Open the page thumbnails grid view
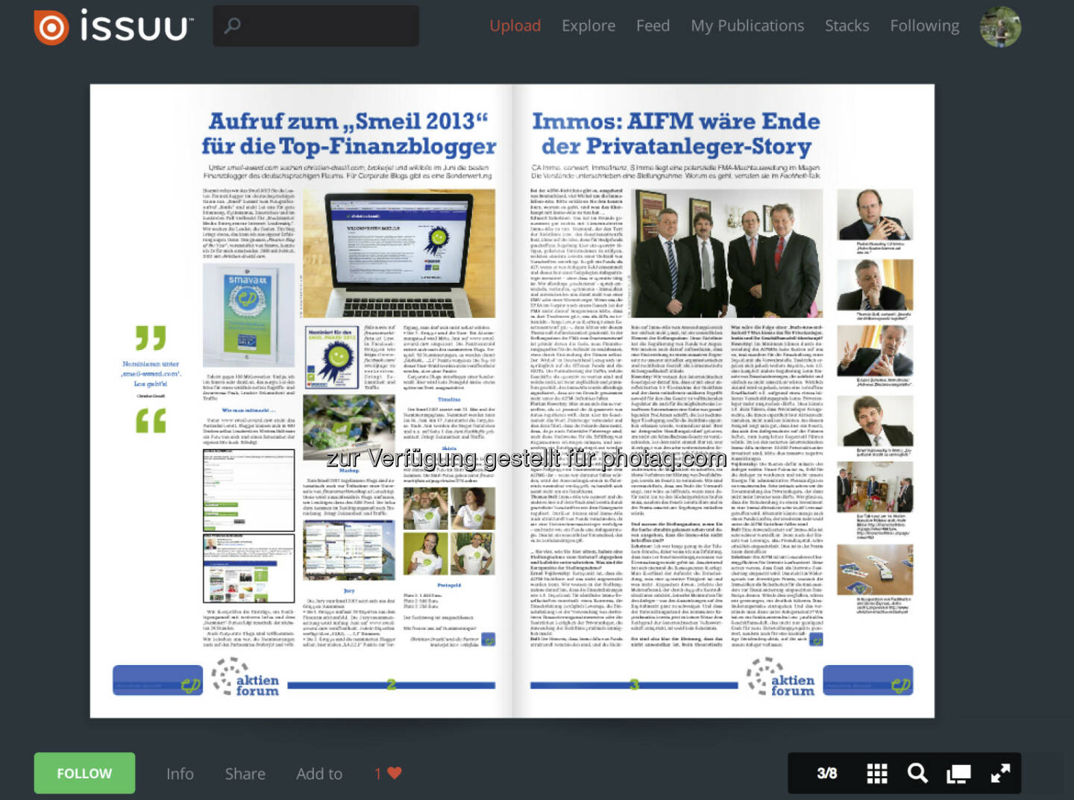Screen dimensions: 1074x800 click(877, 774)
